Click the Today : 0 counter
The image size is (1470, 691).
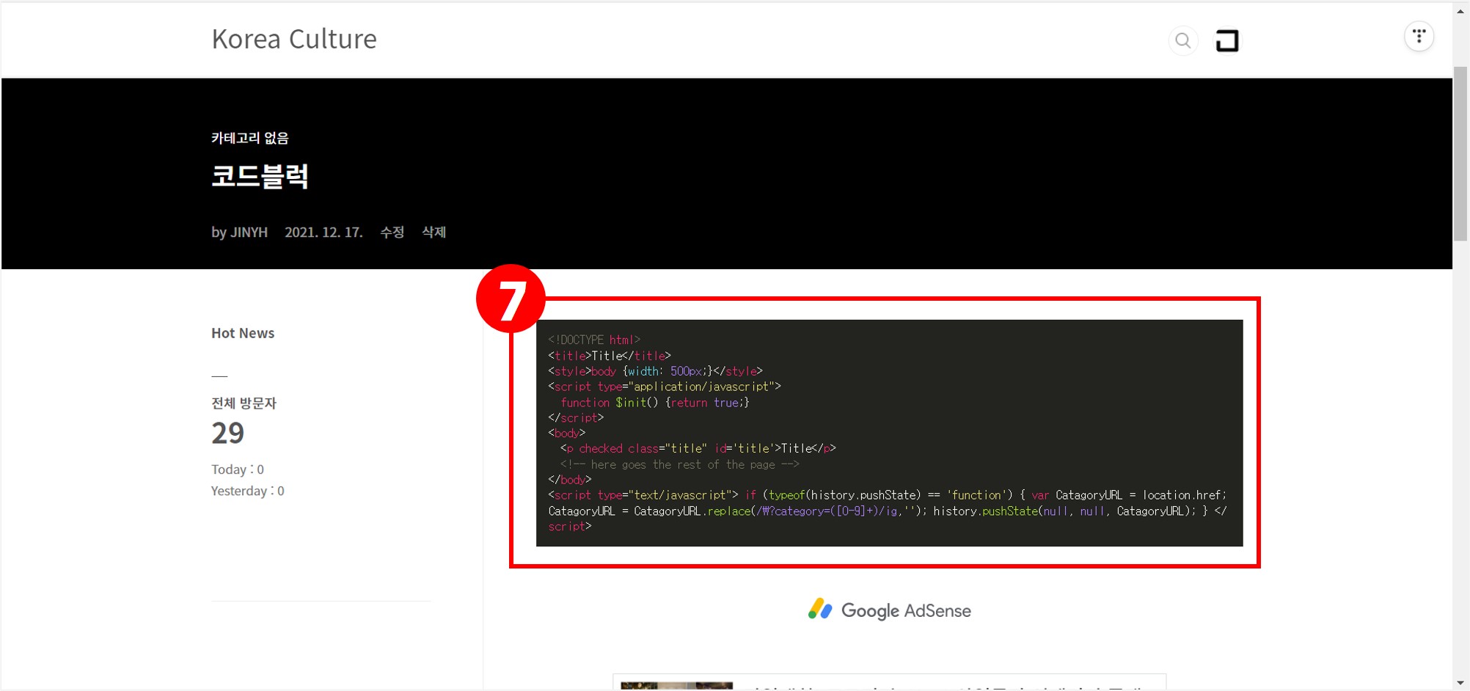tap(238, 469)
